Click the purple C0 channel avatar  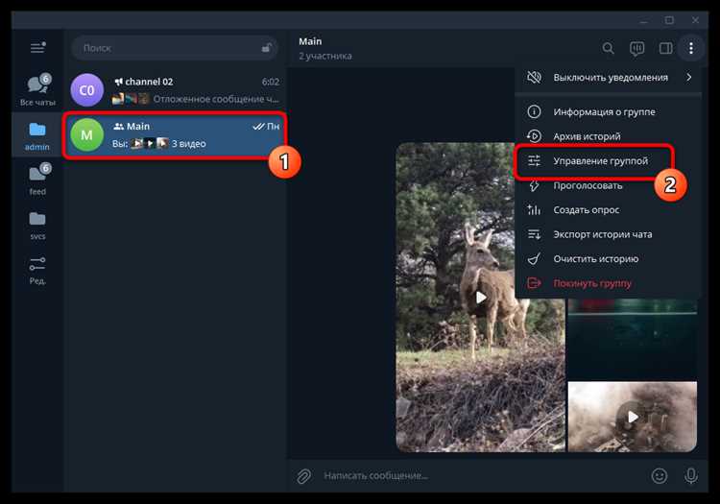[x=86, y=90]
